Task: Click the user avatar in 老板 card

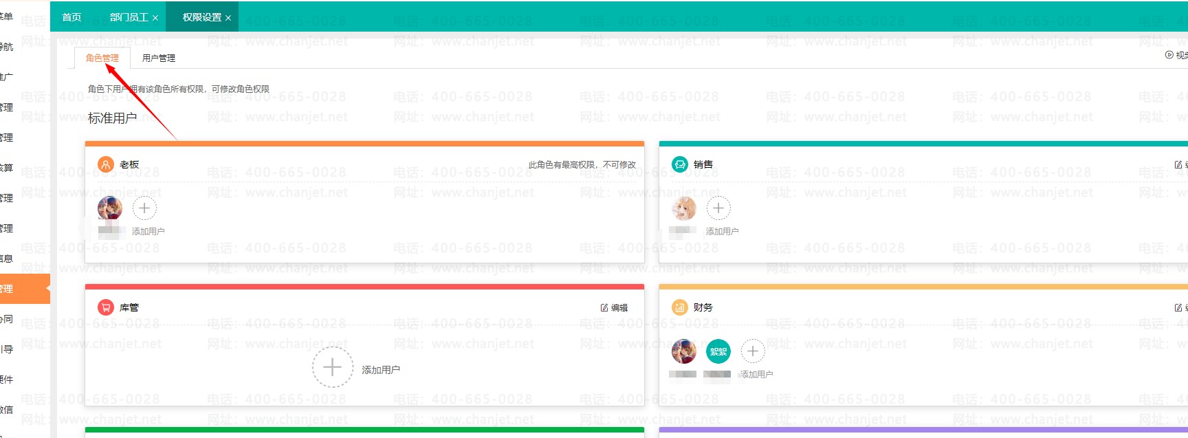Action: (110, 208)
